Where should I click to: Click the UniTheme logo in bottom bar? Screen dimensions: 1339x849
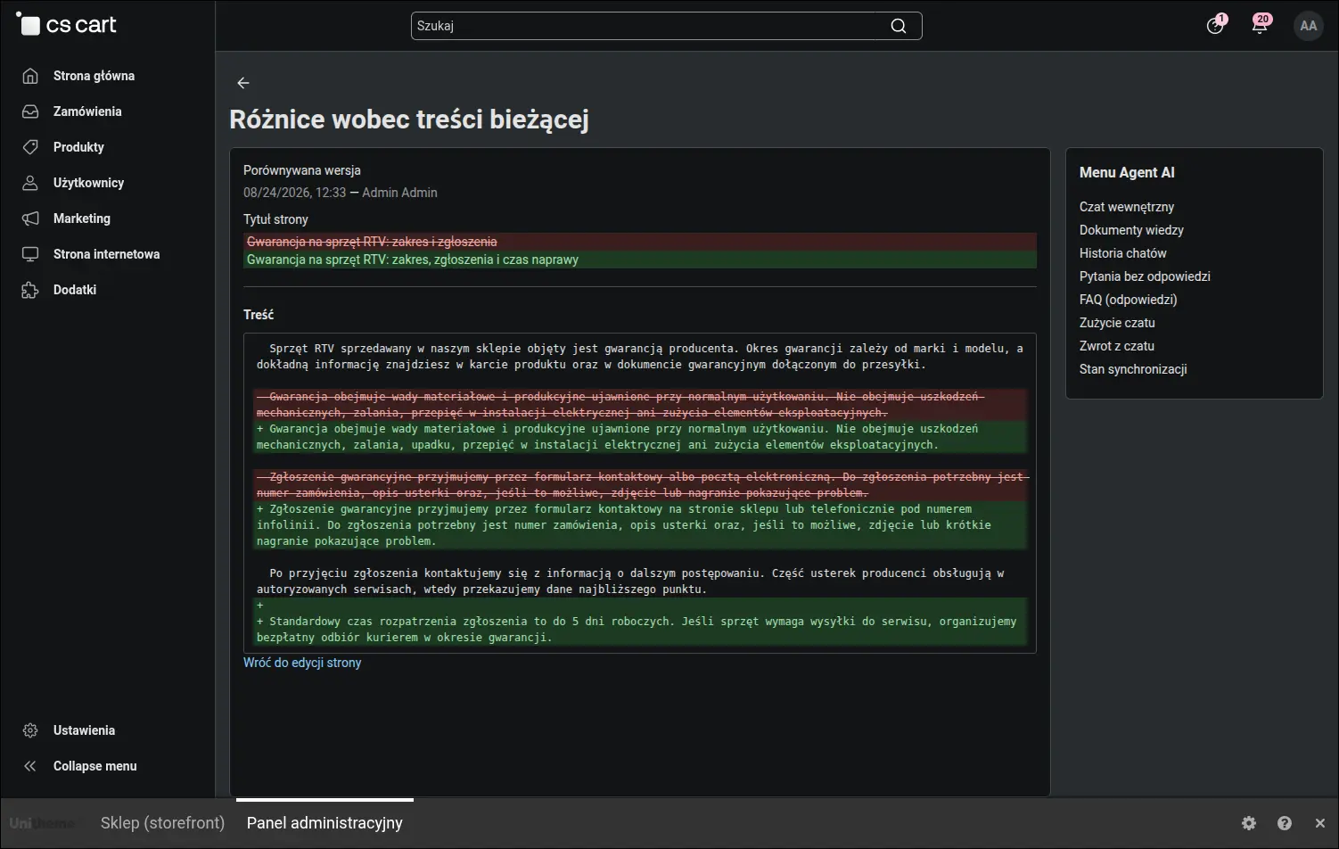click(42, 823)
